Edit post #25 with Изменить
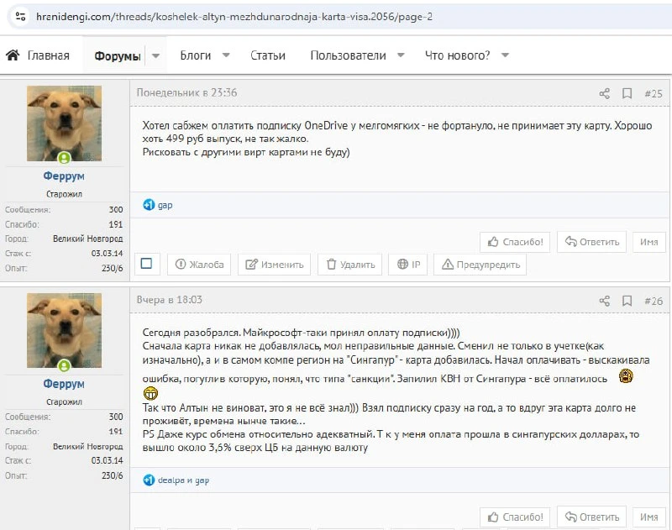672x530 pixels. pos(275,265)
